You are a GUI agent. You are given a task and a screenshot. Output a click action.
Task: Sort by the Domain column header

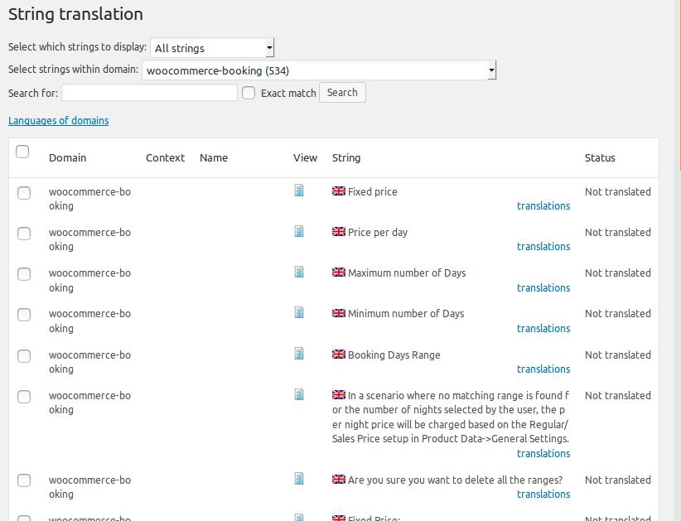point(67,157)
